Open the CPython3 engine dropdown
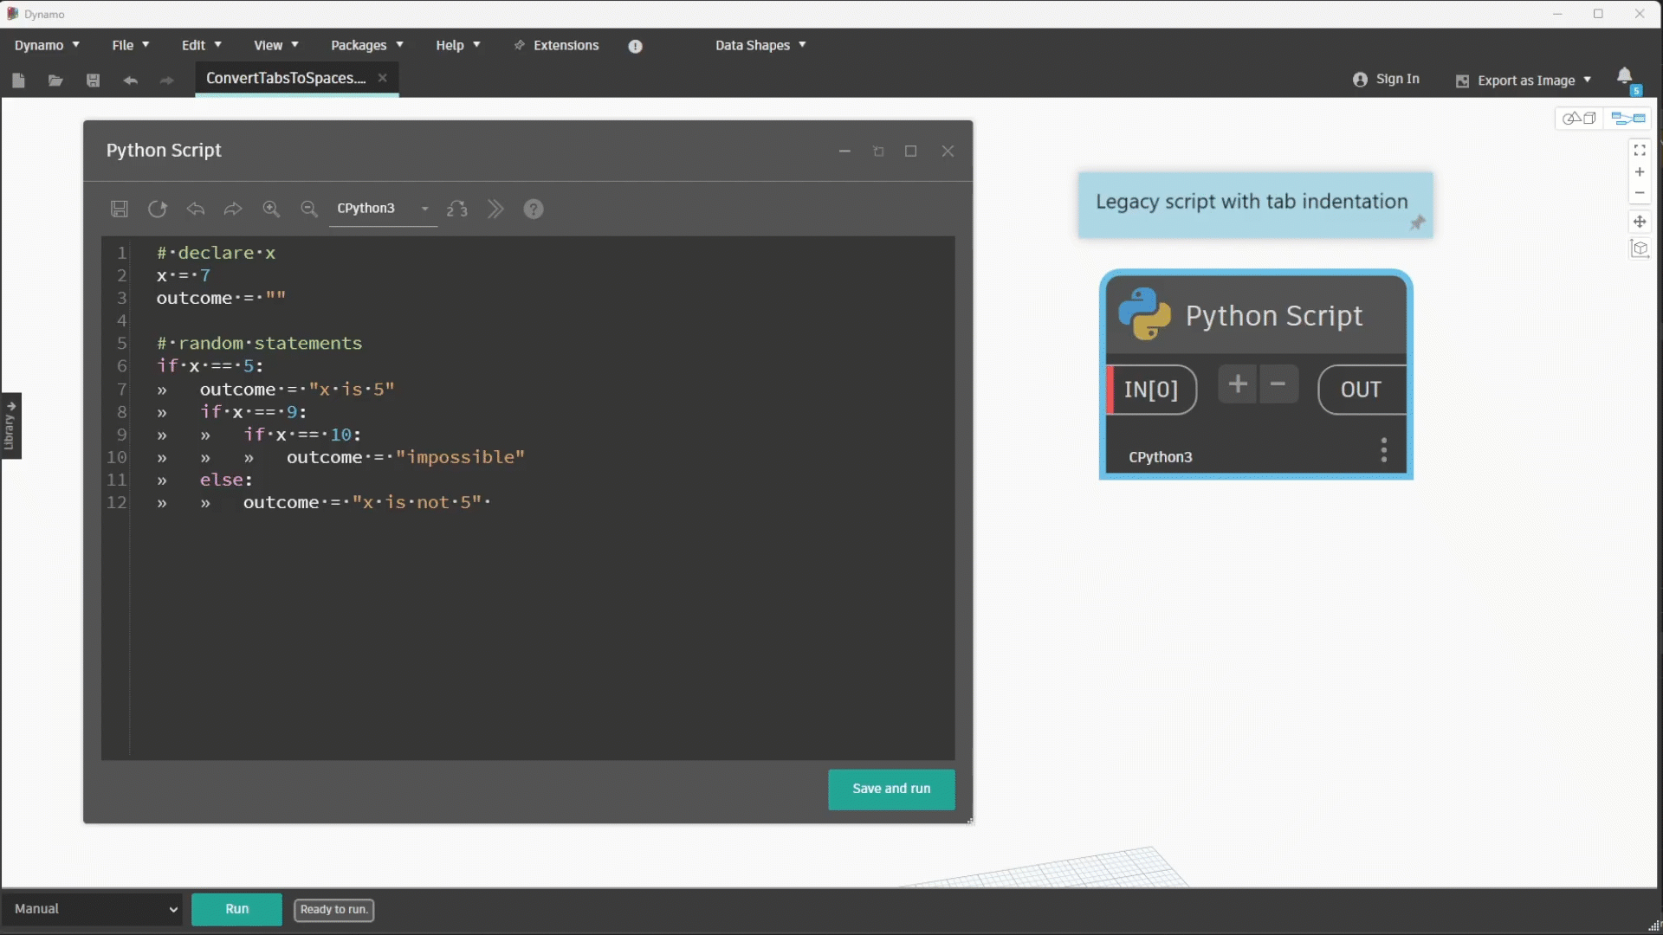1663x935 pixels. point(383,209)
